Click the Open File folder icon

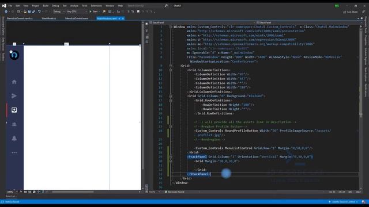click(25, 11)
